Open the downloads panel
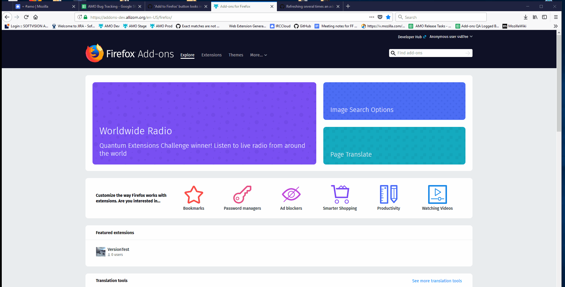The width and height of the screenshot is (565, 287). 526,17
